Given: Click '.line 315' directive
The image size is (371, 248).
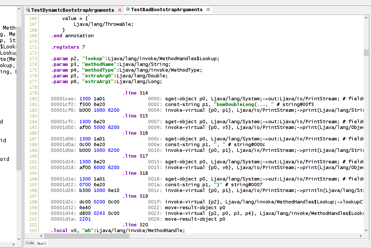Looking at the screenshot, I should coord(135,116).
